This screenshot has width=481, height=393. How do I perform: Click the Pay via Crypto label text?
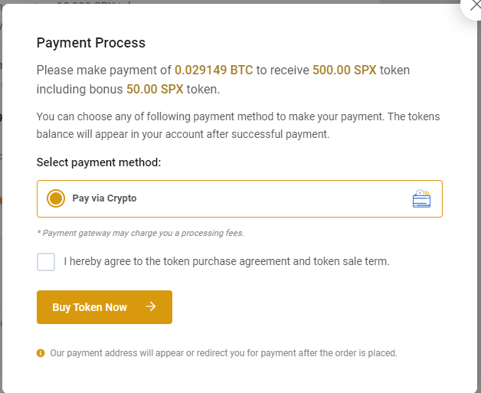tap(104, 198)
